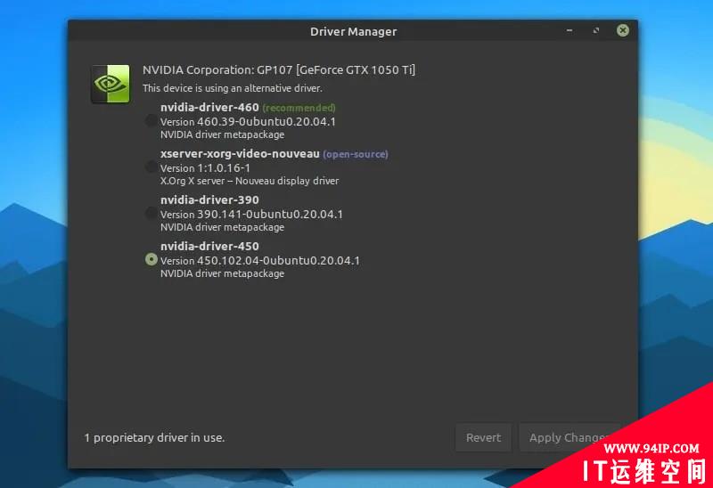Click 'Version 460.39-0ubuntu0.20.04.1' text
The width and height of the screenshot is (713, 488).
248,122
